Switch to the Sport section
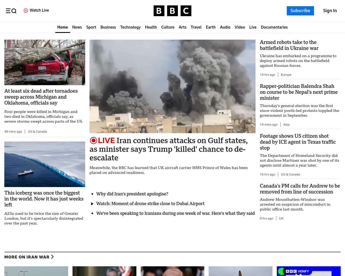345x276 pixels. point(91,27)
